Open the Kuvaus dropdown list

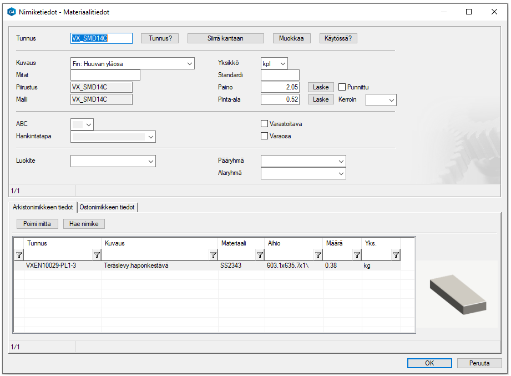[190, 64]
